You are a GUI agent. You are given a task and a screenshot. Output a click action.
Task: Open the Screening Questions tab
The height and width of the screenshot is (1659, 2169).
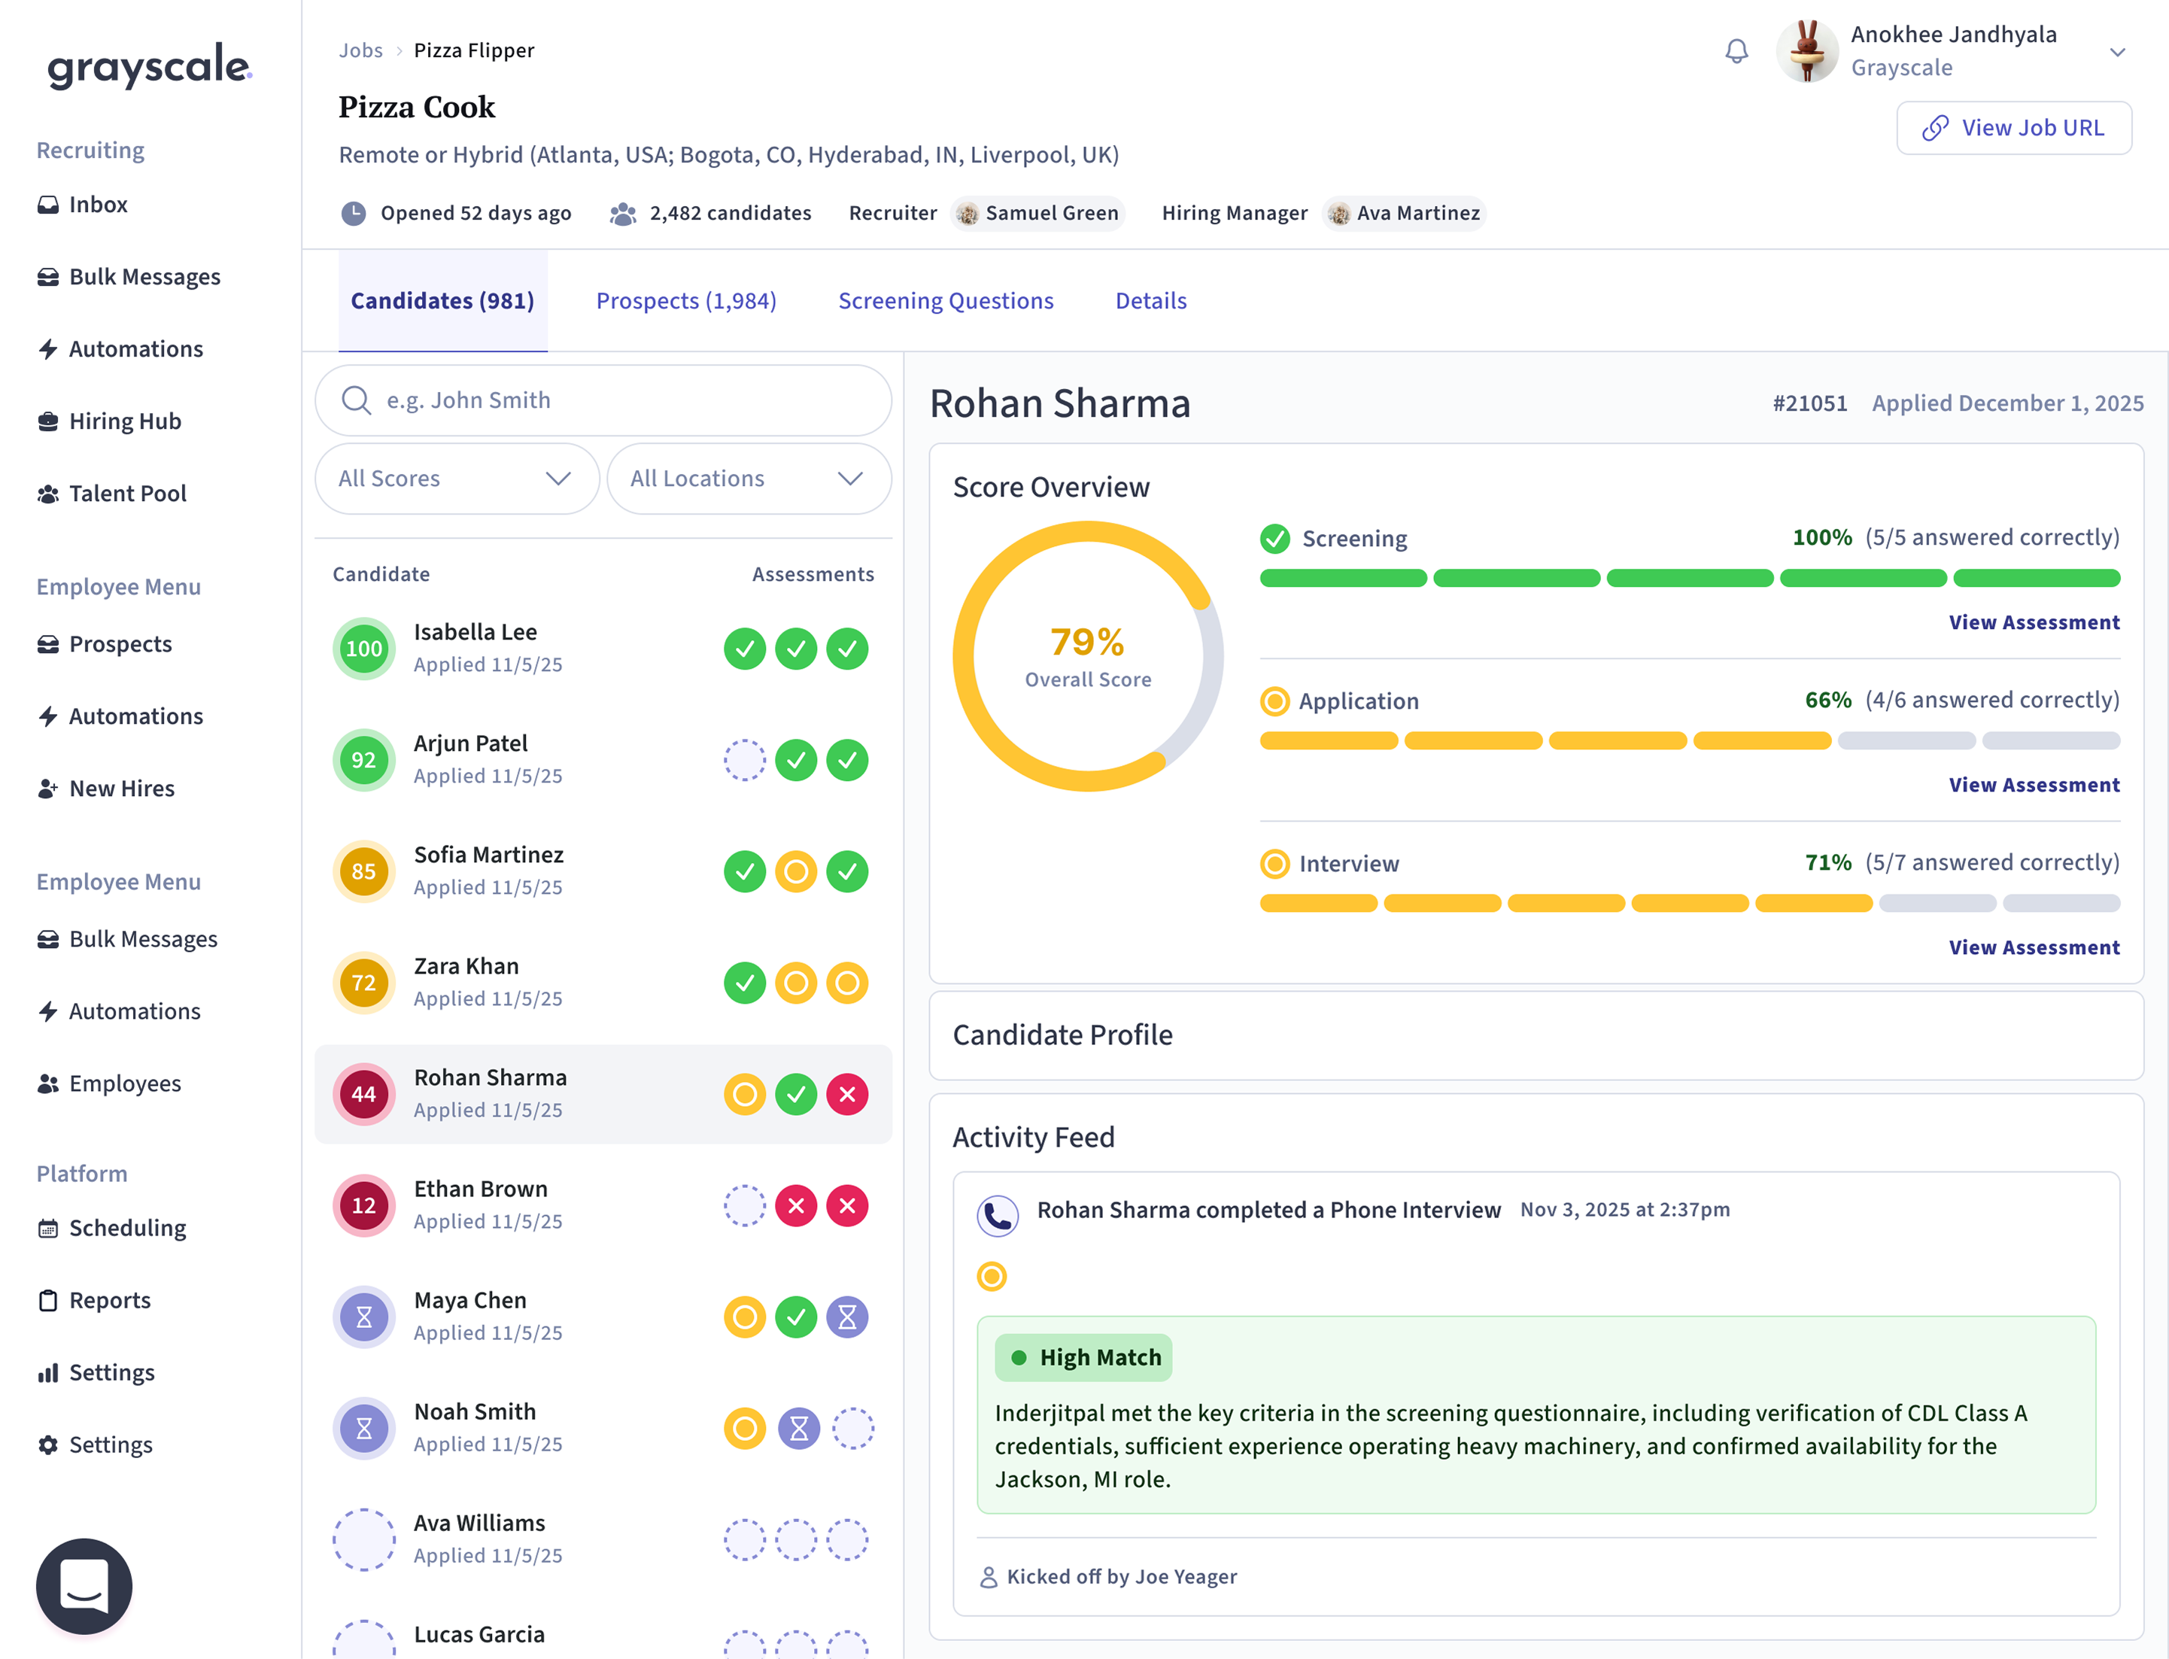[x=946, y=300]
